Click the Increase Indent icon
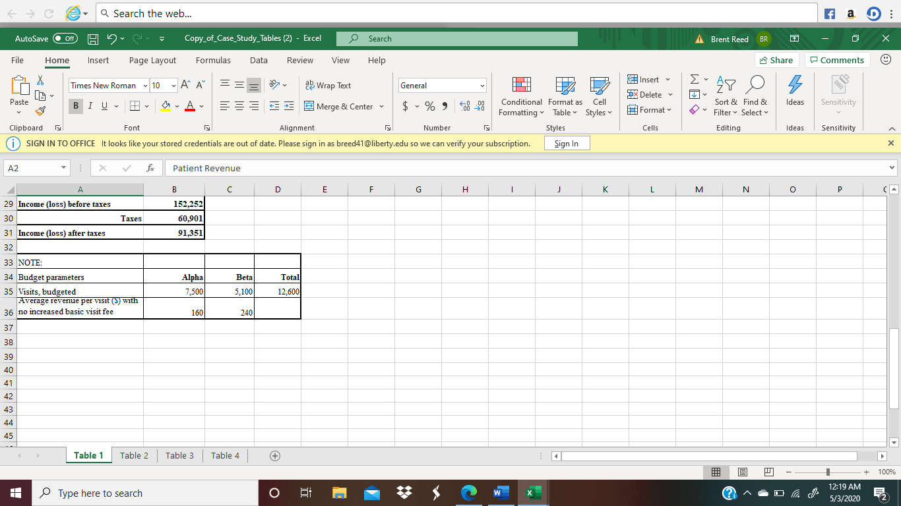901x506 pixels. [x=290, y=107]
